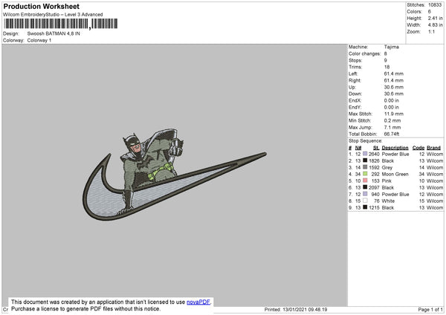446x315 pixels.
Task: Click the Stop Sequence label
Action: tap(366, 140)
